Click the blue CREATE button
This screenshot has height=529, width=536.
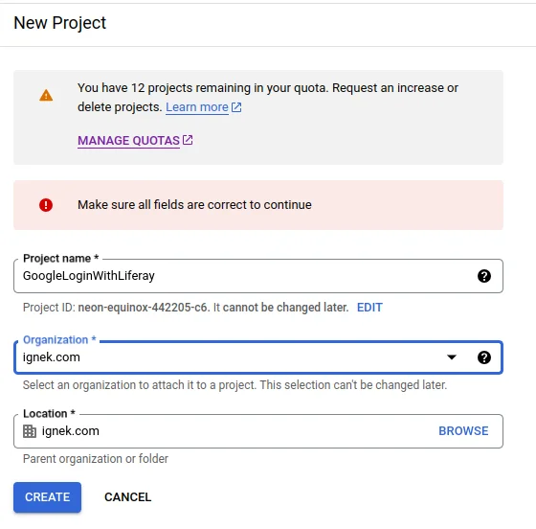click(47, 497)
